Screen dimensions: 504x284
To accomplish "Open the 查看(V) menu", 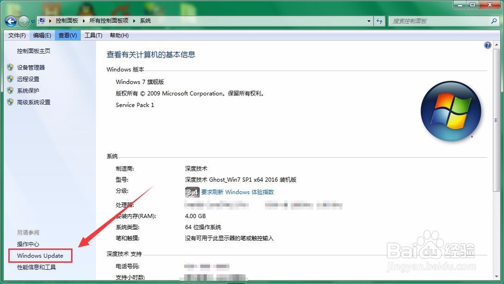I will point(68,35).
